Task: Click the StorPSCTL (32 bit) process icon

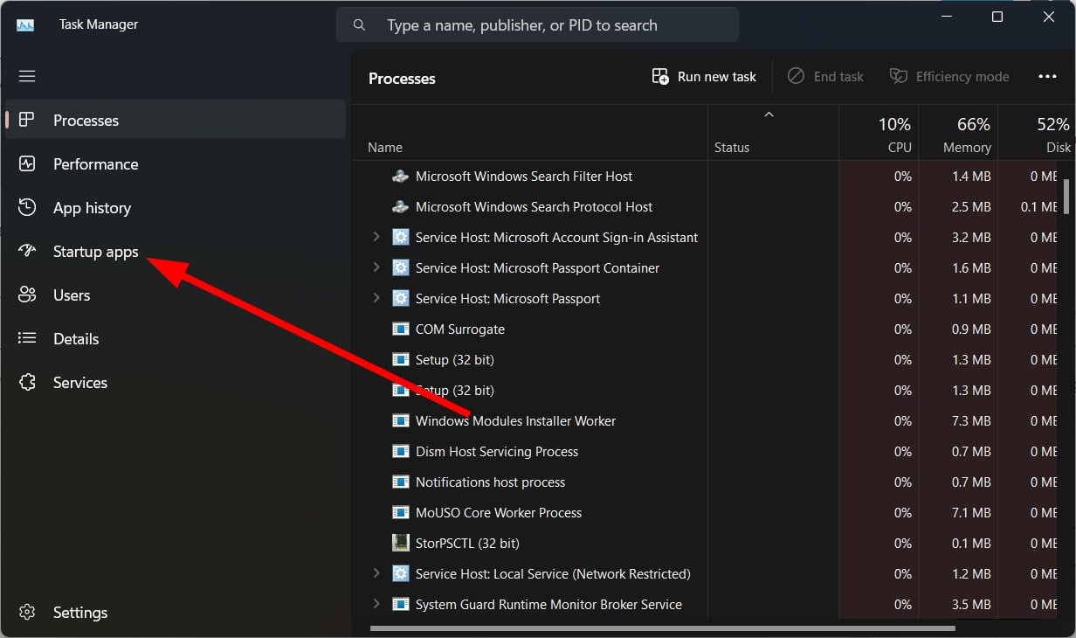Action: (x=401, y=543)
